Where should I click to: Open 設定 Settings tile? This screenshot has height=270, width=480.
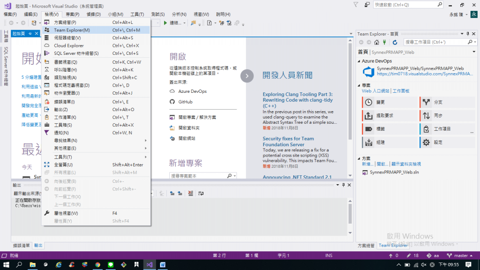pos(447,142)
